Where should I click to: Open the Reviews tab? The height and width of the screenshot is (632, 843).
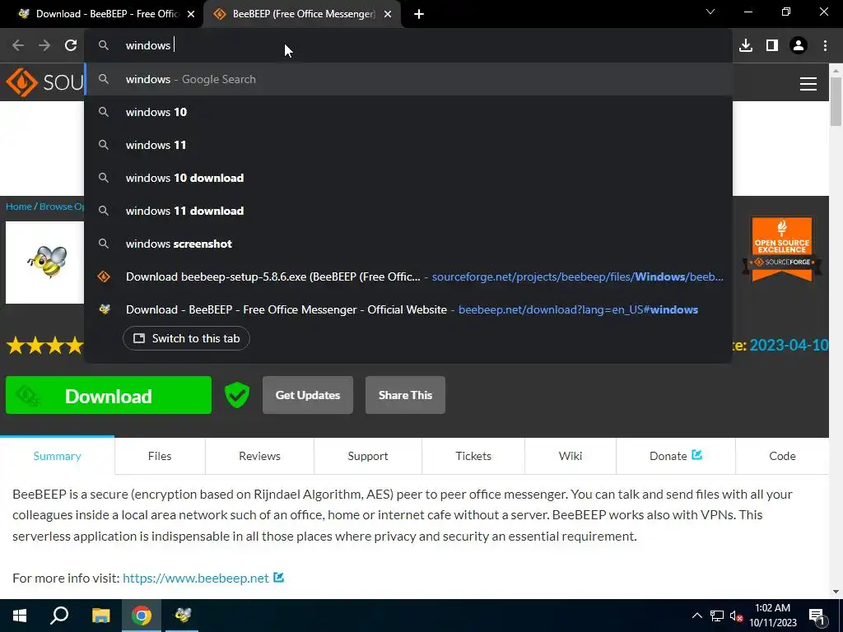pyautogui.click(x=259, y=456)
